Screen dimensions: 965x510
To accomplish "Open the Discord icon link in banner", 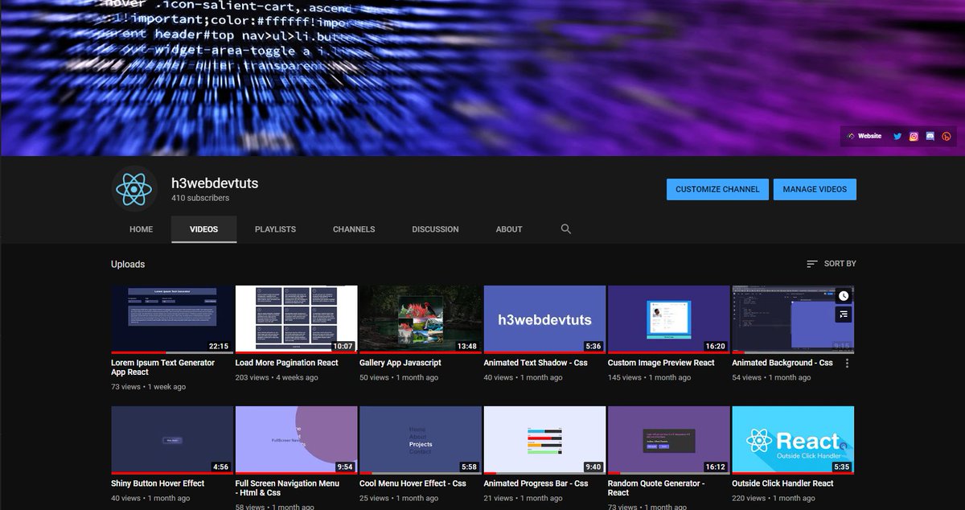I will pos(930,137).
